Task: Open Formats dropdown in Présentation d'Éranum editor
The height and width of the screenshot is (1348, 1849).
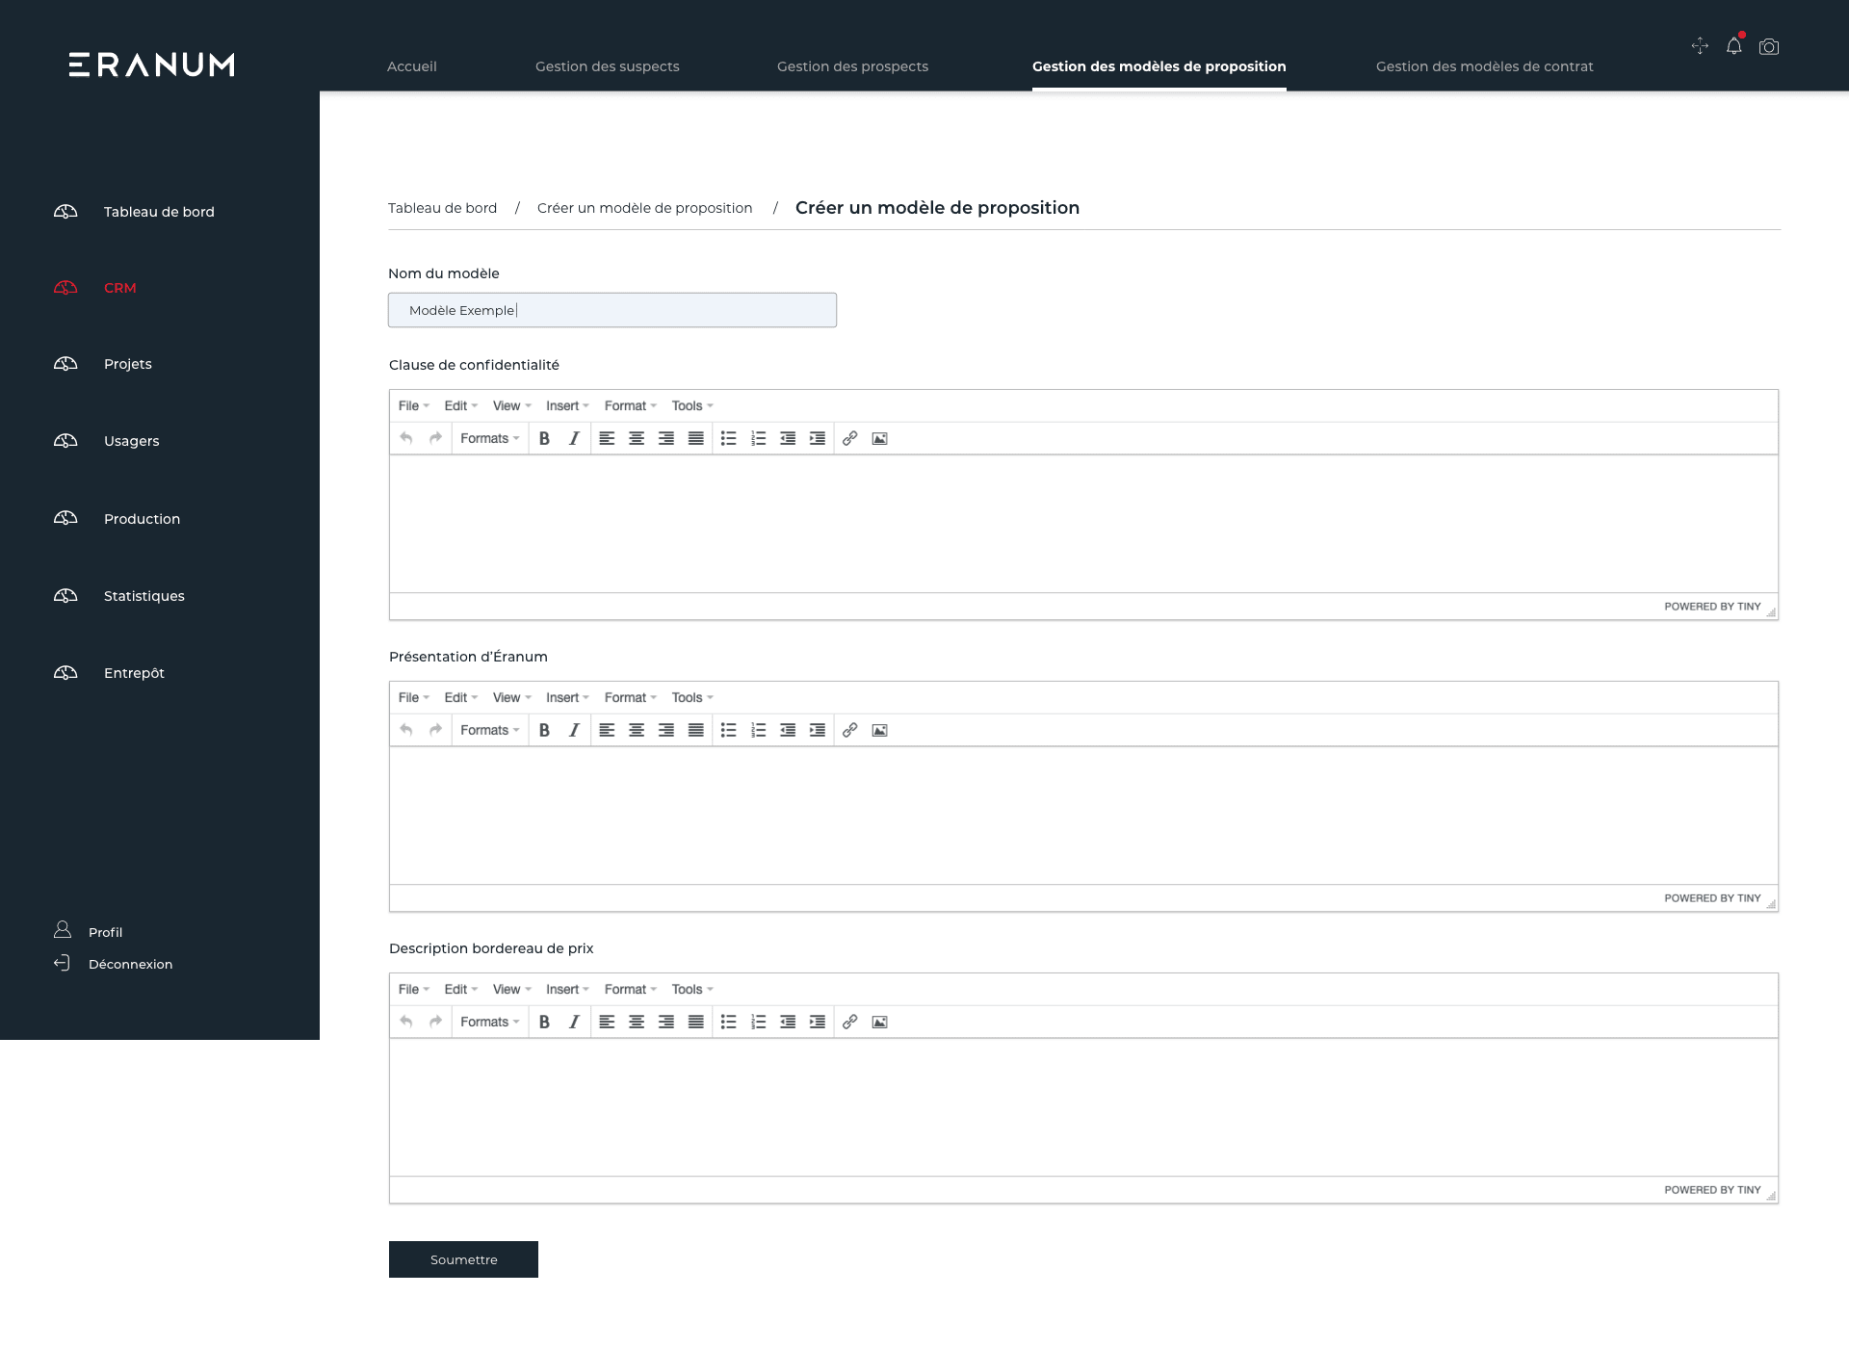Action: [x=490, y=730]
